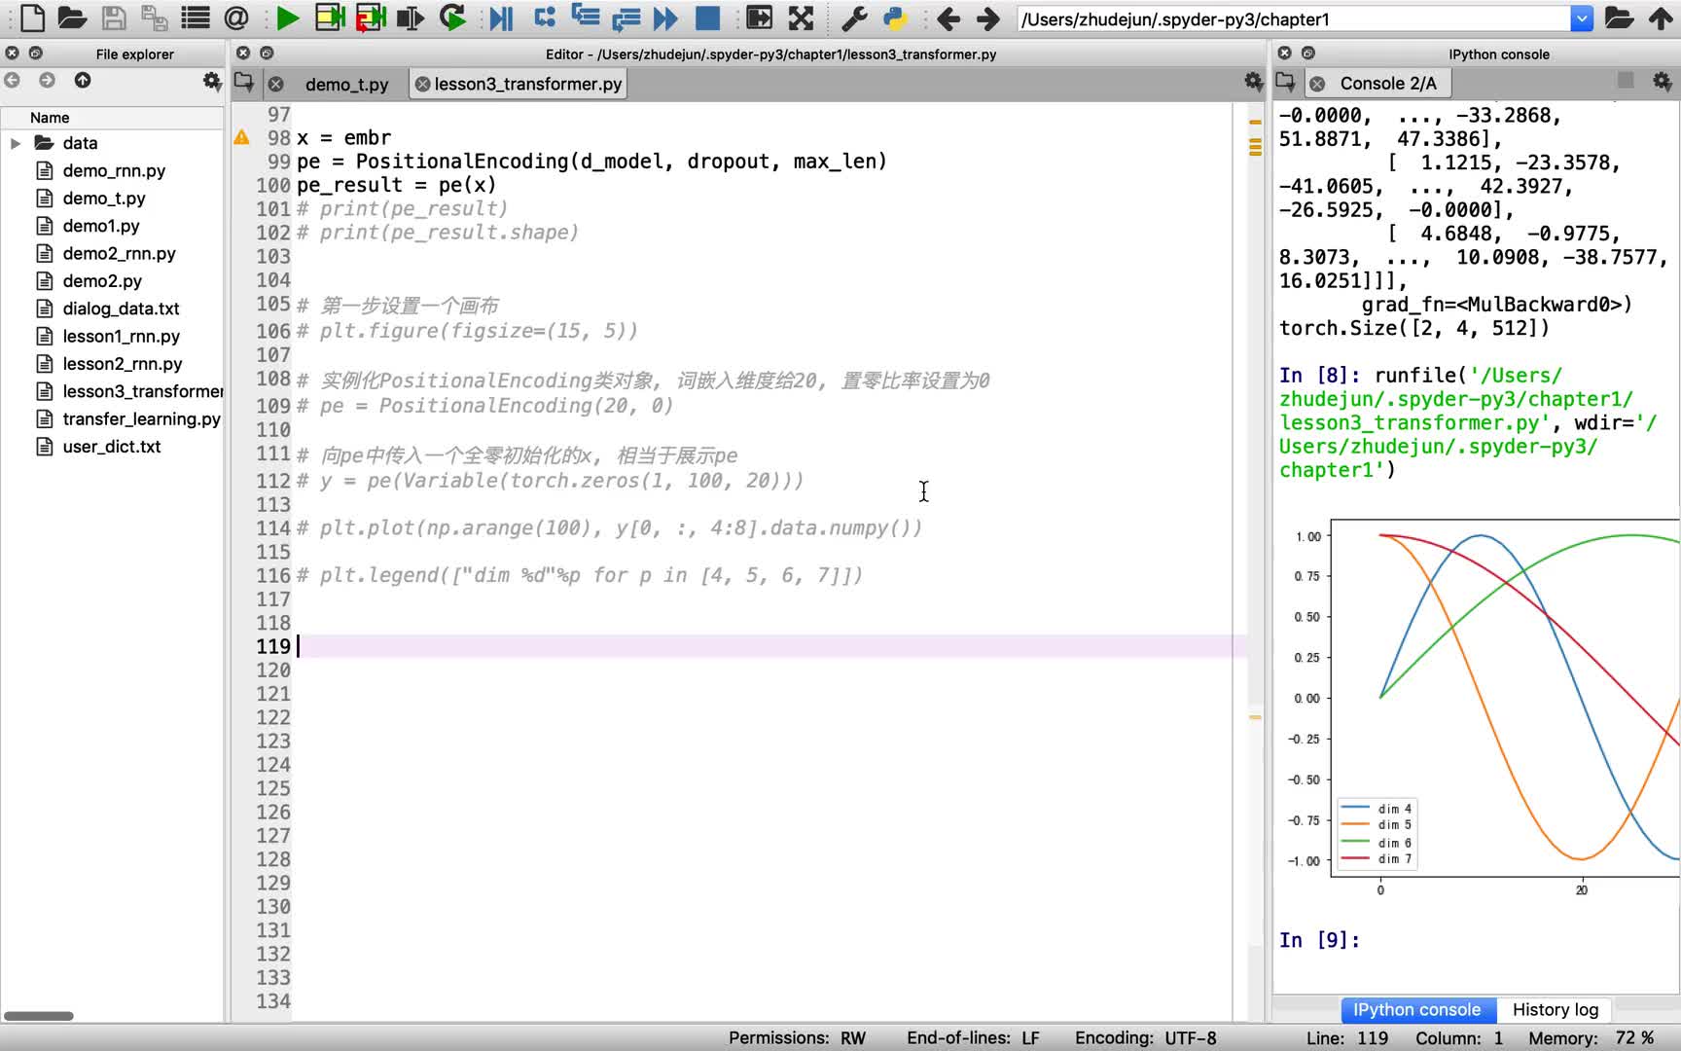The image size is (1681, 1051).
Task: Select demo2.py in the file list
Action: pyautogui.click(x=102, y=280)
